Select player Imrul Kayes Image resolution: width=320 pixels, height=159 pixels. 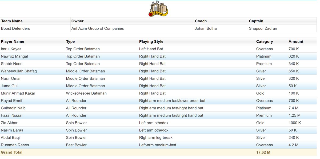click(11, 49)
